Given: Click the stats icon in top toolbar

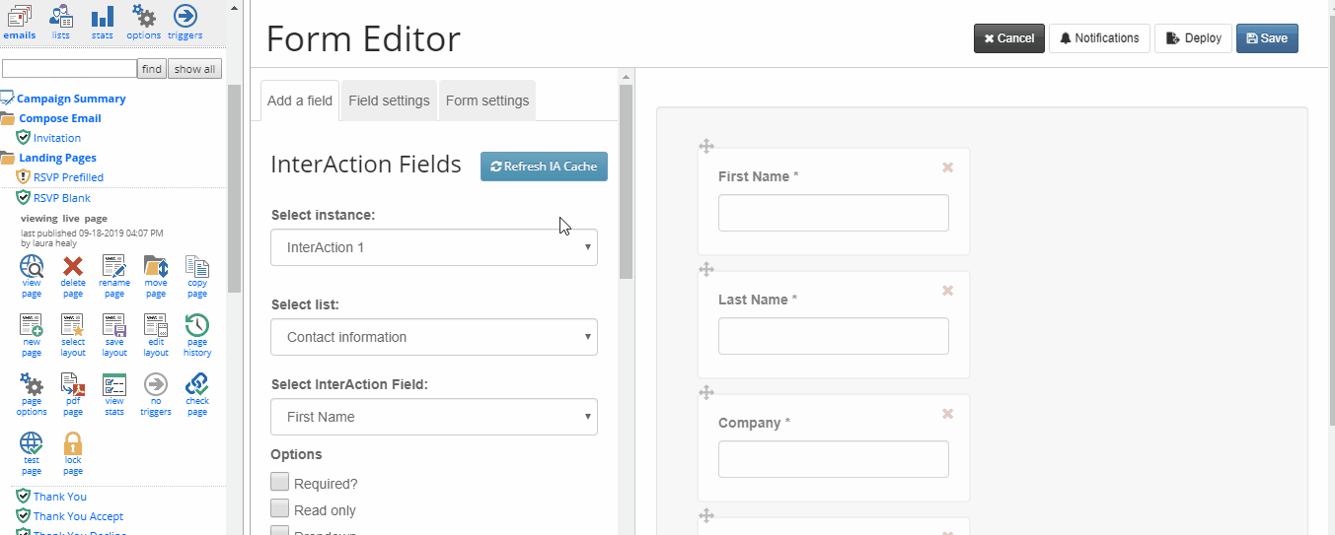Looking at the screenshot, I should click(103, 16).
